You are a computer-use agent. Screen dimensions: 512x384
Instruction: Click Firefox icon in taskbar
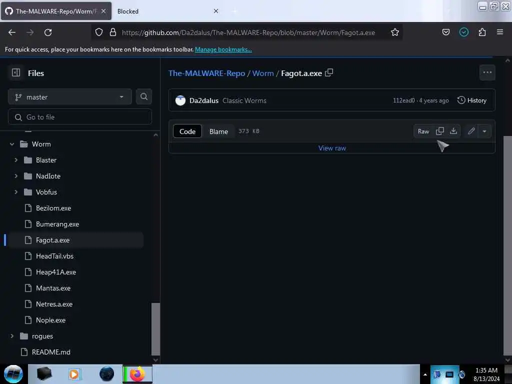[x=137, y=374]
